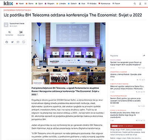Go to the Sport section
Viewport: 148px width, 140px height.
coord(39,4)
